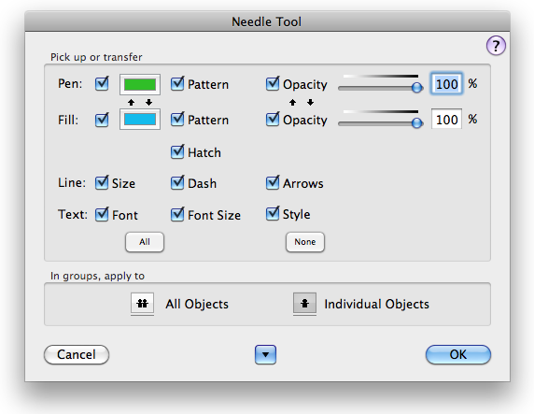Click the All button
534x414 pixels.
pos(145,242)
